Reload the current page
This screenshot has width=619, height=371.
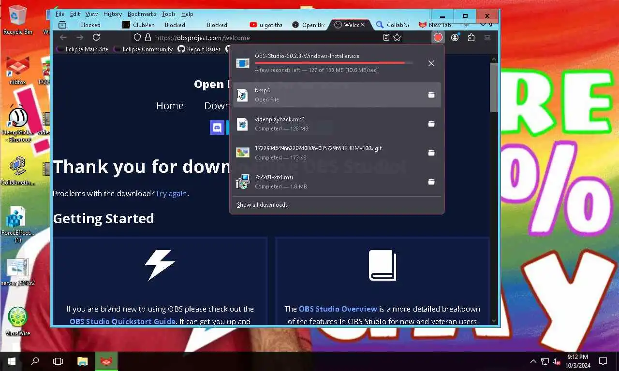pyautogui.click(x=96, y=37)
